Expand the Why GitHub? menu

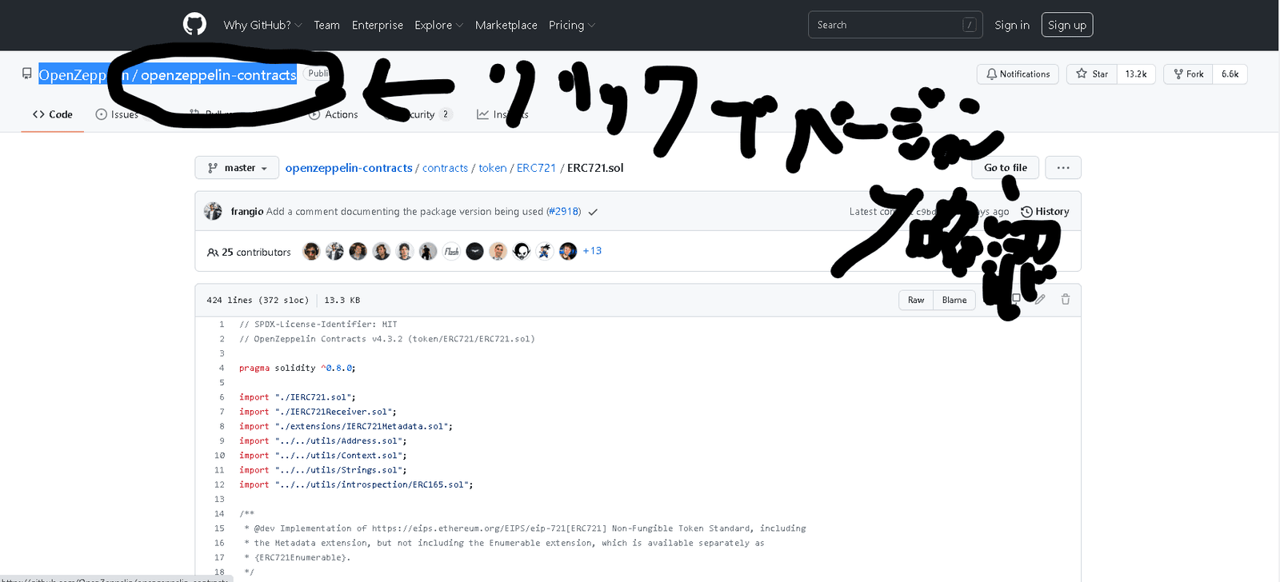click(x=262, y=26)
